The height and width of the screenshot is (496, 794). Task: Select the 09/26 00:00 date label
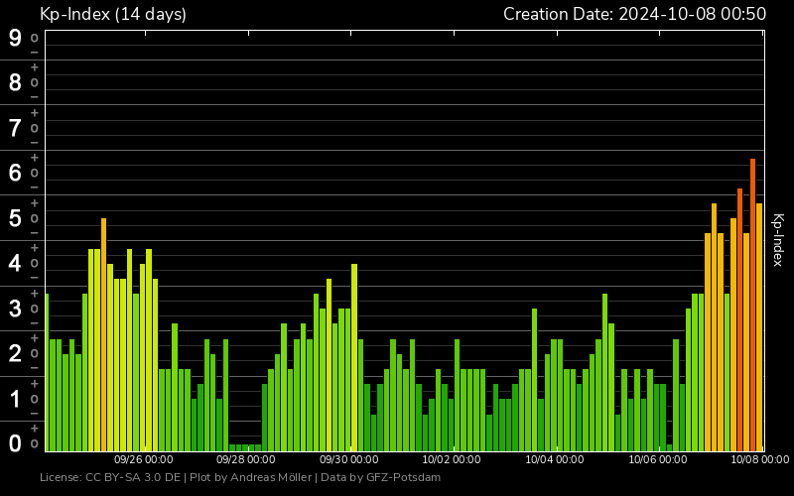[x=144, y=460]
